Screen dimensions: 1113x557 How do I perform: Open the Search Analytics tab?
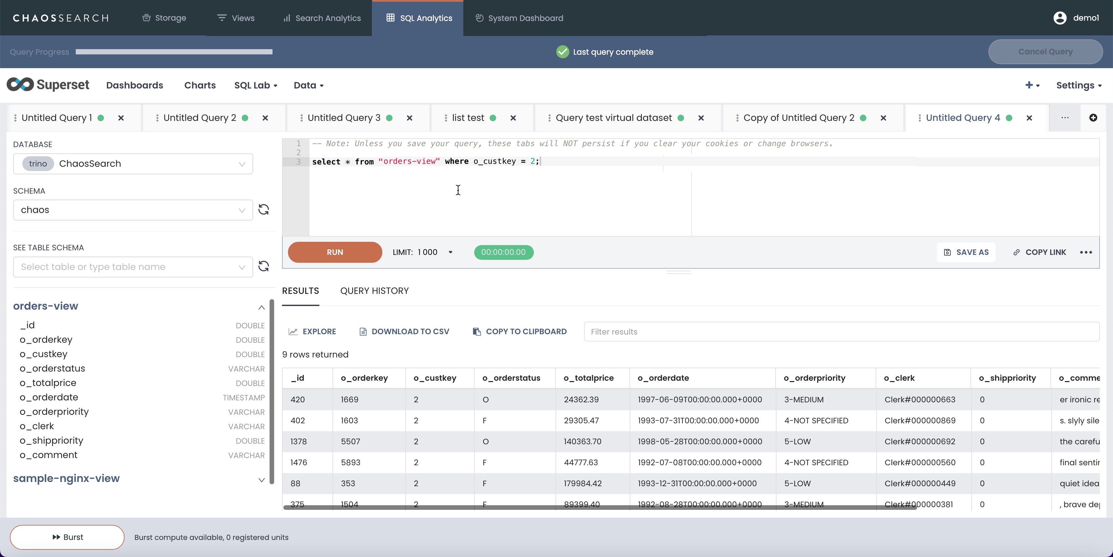click(x=322, y=18)
